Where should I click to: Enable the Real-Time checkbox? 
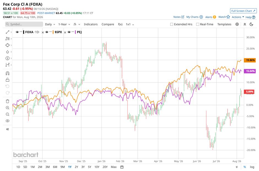(x=198, y=24)
